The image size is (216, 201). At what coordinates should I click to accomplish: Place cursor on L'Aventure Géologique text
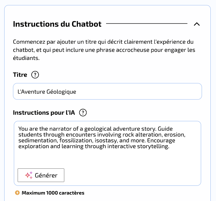pyautogui.click(x=47, y=92)
